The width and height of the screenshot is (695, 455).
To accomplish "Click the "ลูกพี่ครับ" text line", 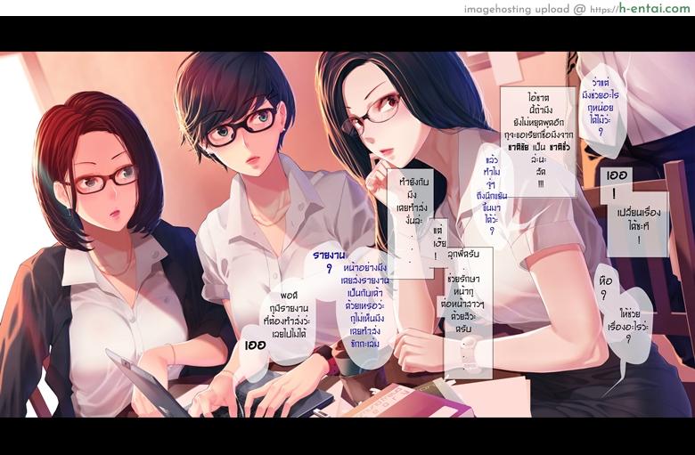I will (x=463, y=256).
